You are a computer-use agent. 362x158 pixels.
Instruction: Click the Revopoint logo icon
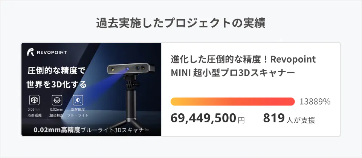[x=31, y=53]
